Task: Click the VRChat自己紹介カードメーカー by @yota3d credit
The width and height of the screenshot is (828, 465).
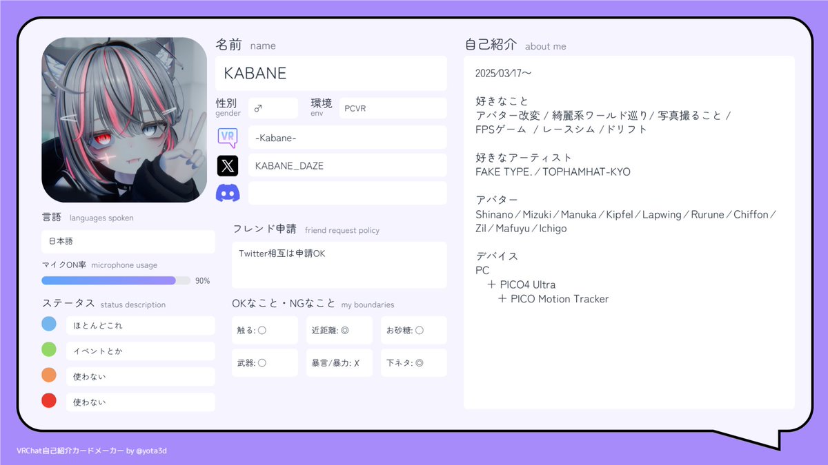Action: (92, 451)
